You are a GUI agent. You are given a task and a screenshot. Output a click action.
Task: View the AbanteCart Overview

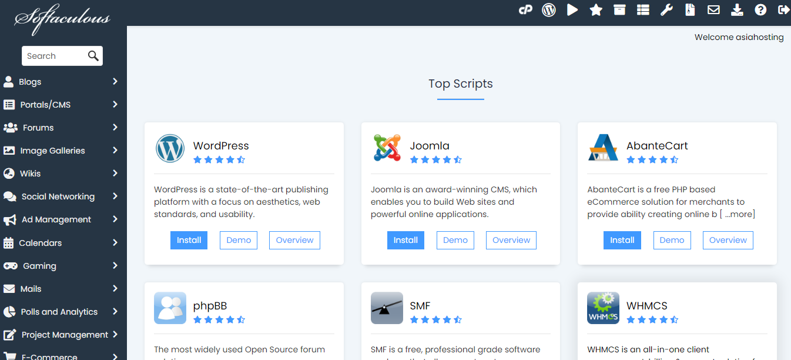click(x=728, y=240)
